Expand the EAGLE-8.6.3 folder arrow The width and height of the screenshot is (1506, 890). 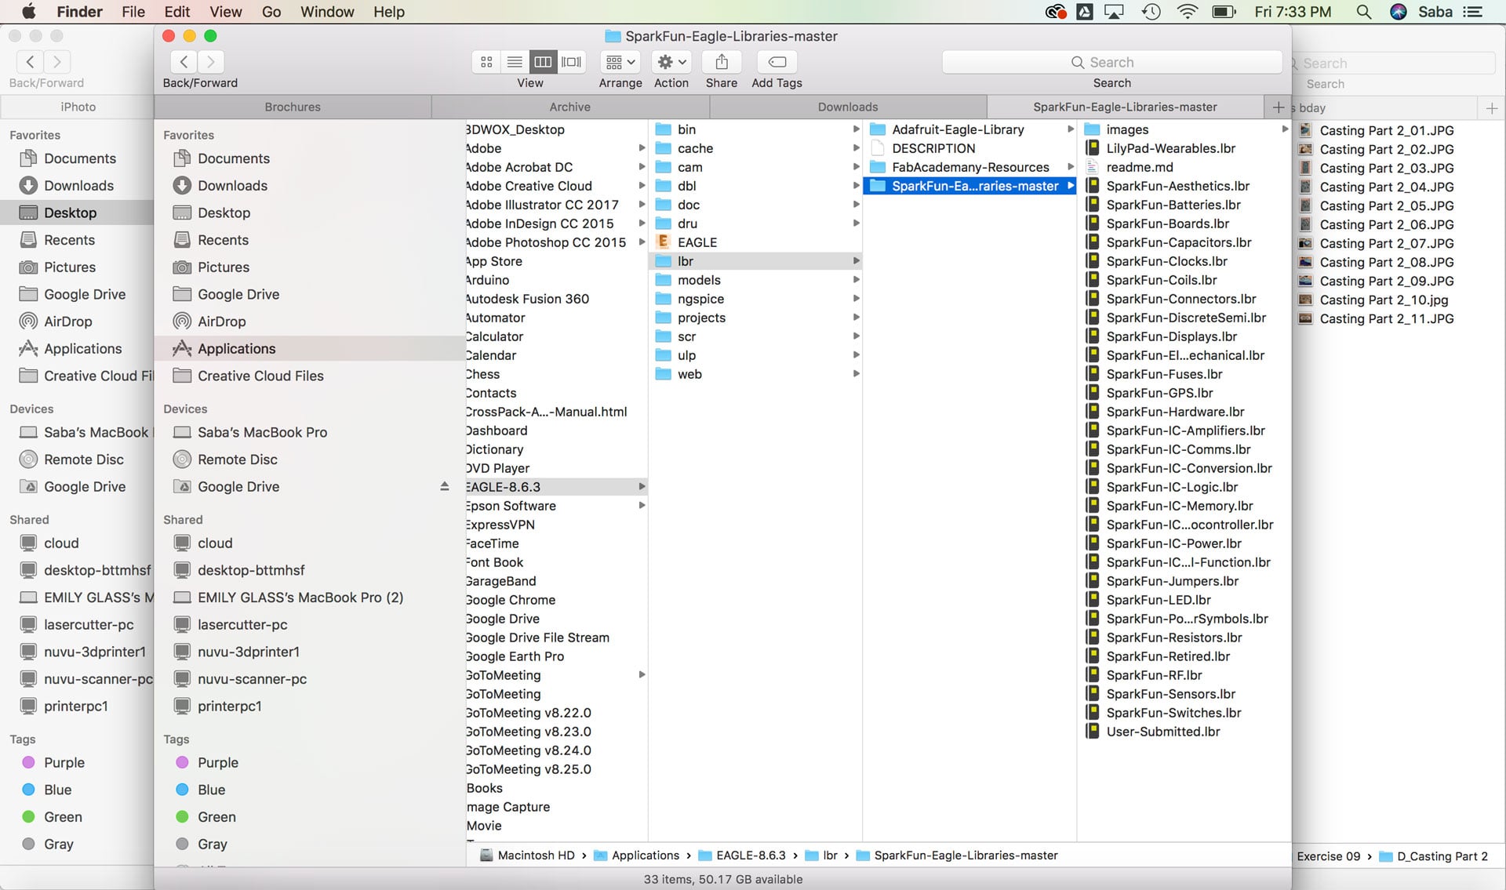point(642,487)
